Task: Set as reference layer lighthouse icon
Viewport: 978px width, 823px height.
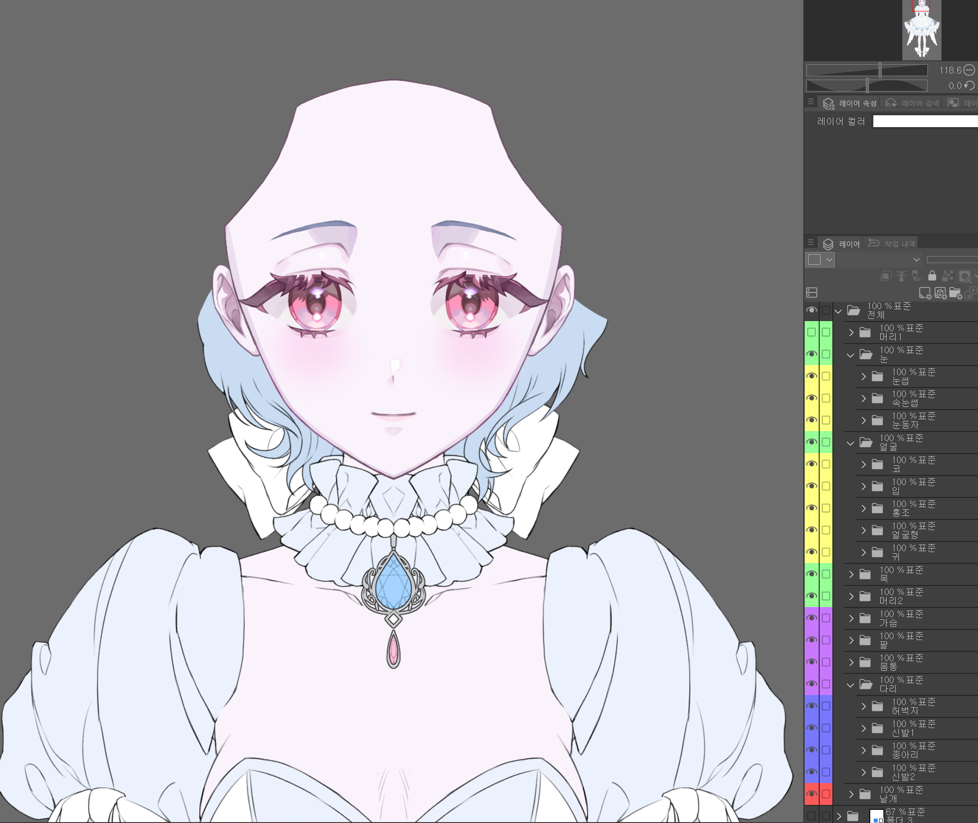Action: (x=901, y=276)
